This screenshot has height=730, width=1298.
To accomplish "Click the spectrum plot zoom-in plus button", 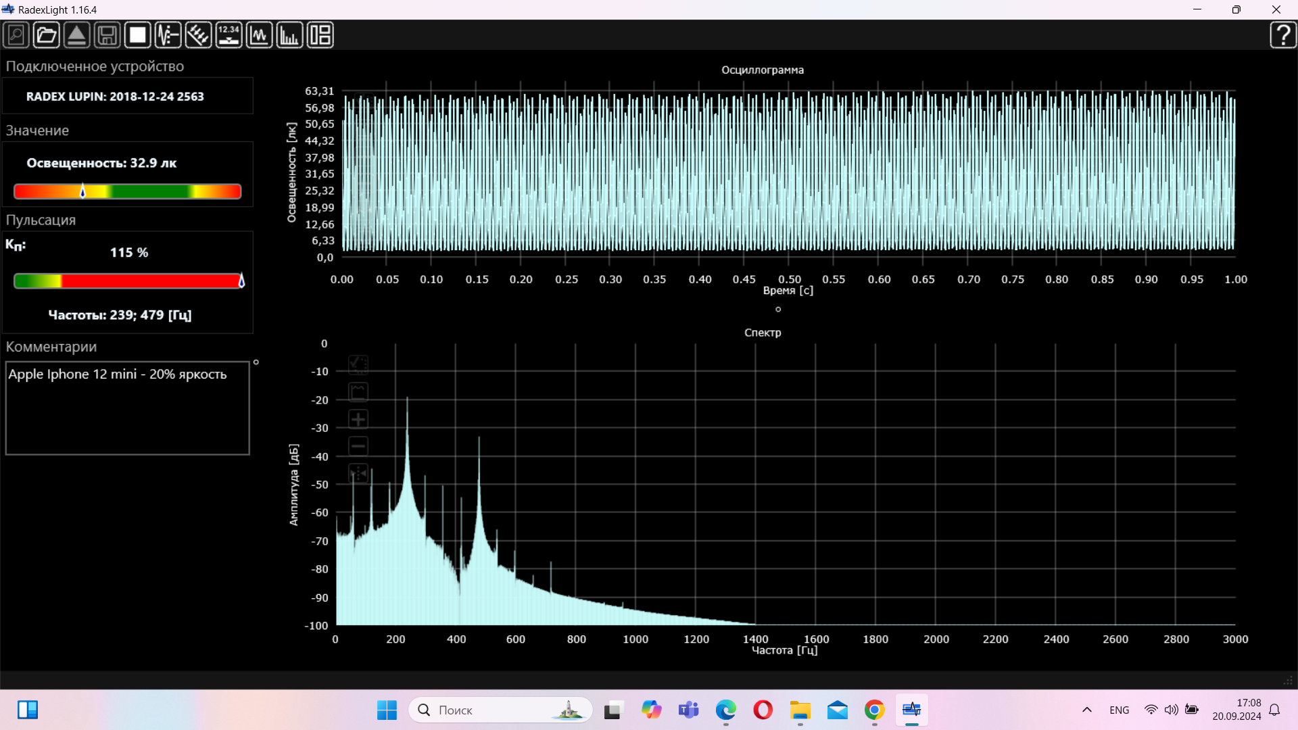I will (x=358, y=419).
